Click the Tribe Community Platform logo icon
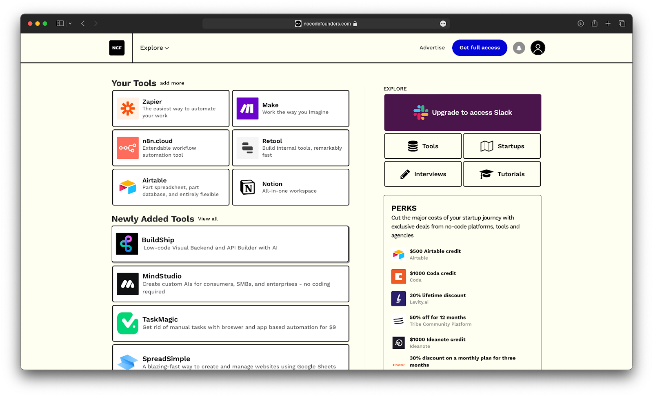Screen dimensions: 653x397 pyautogui.click(x=398, y=321)
